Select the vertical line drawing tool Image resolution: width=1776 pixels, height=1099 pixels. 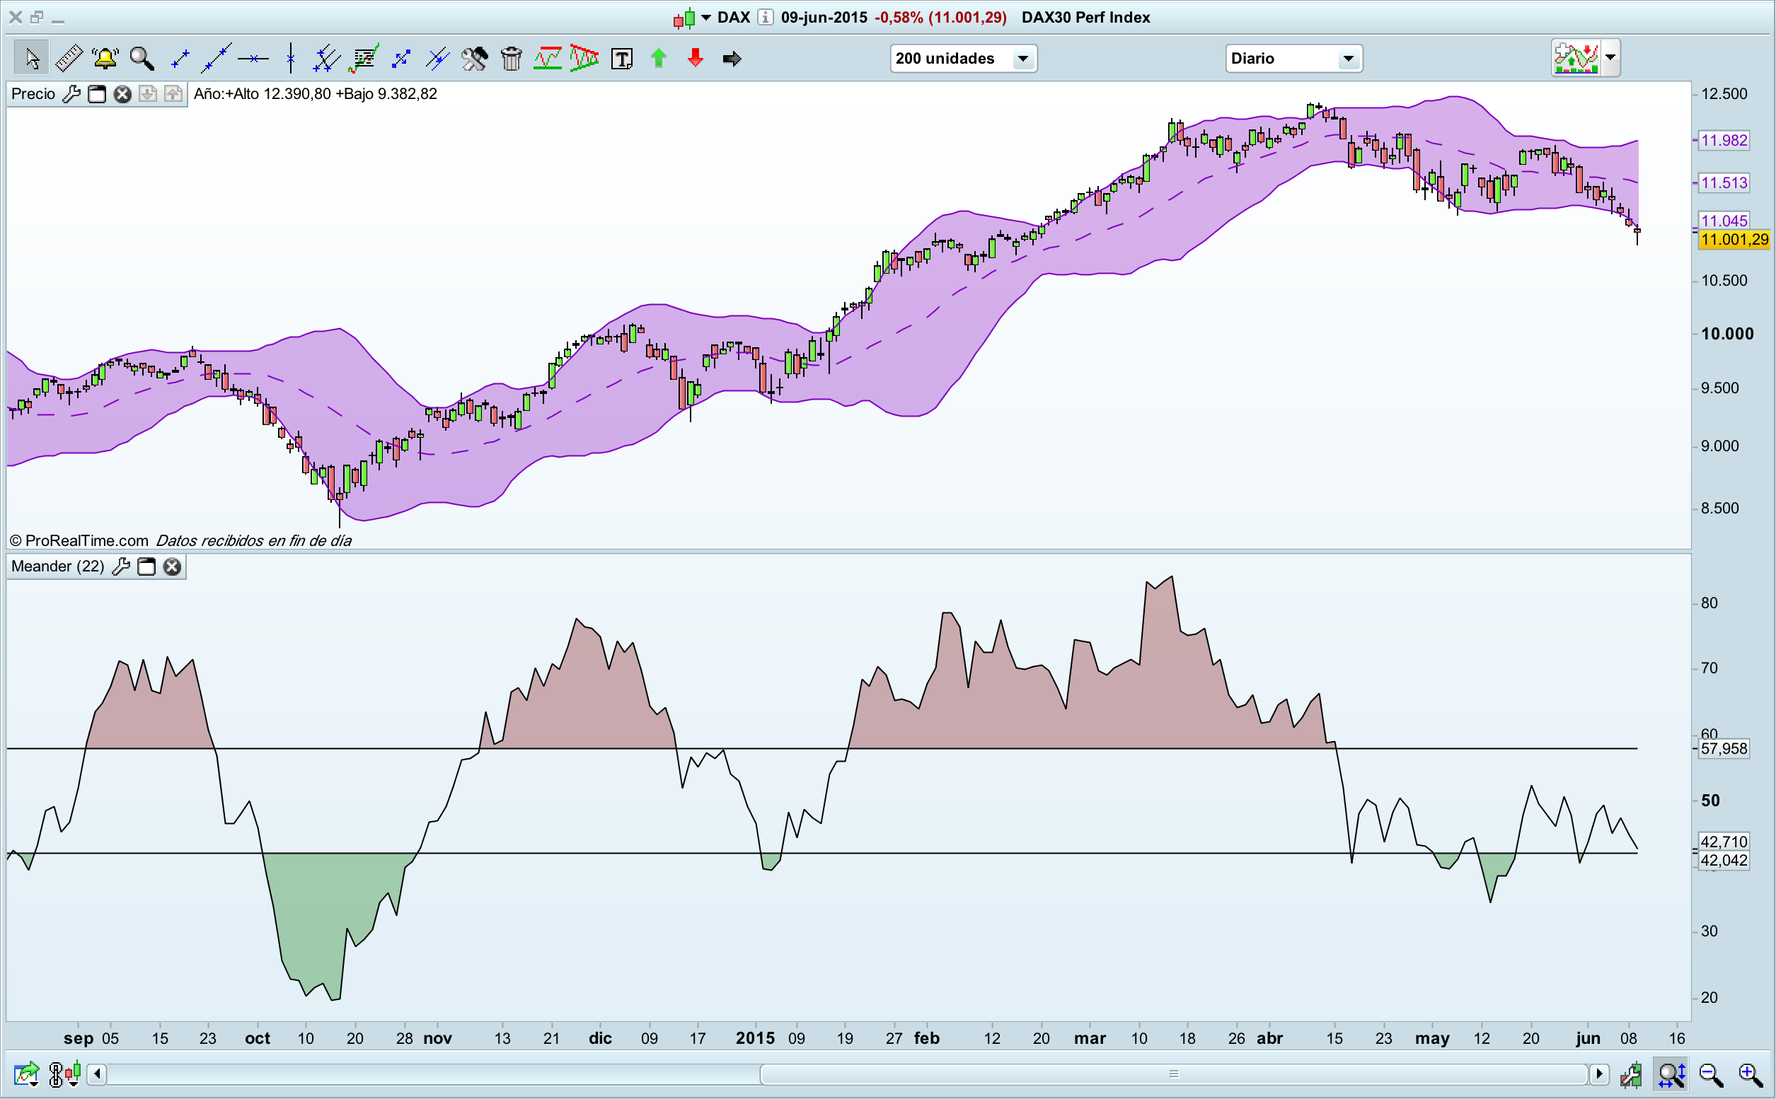point(290,58)
